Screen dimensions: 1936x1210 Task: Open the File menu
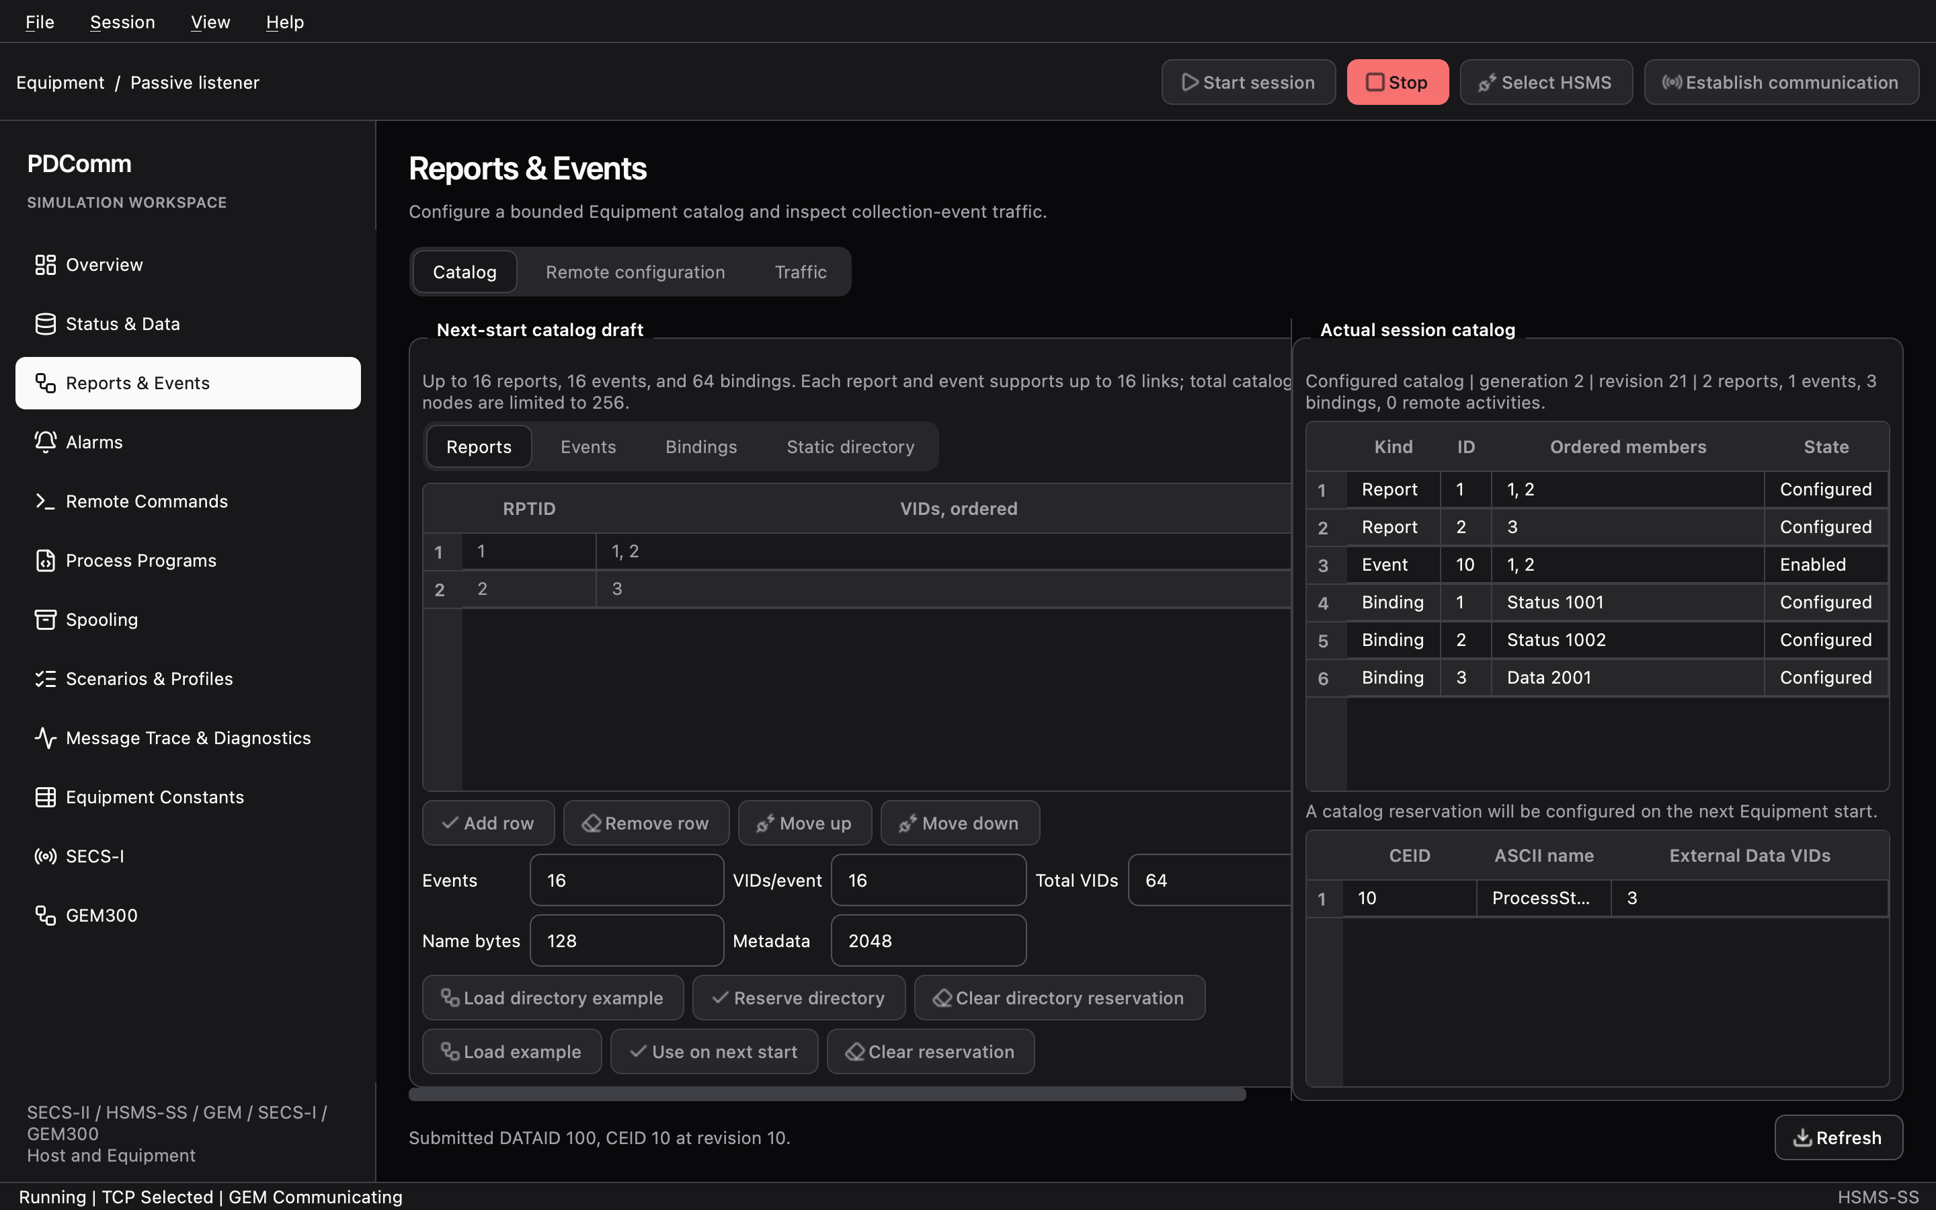40,22
